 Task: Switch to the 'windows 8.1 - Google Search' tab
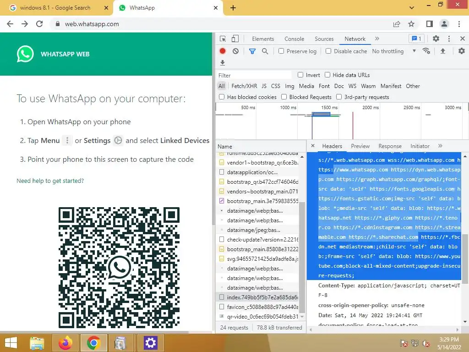[56, 8]
